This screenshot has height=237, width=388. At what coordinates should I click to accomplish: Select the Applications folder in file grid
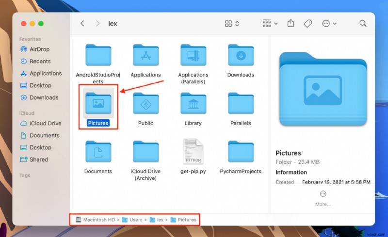(x=146, y=55)
